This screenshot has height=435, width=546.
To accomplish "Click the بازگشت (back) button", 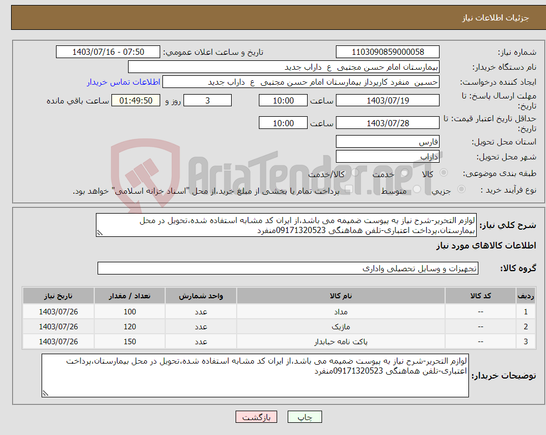I will tap(256, 417).
